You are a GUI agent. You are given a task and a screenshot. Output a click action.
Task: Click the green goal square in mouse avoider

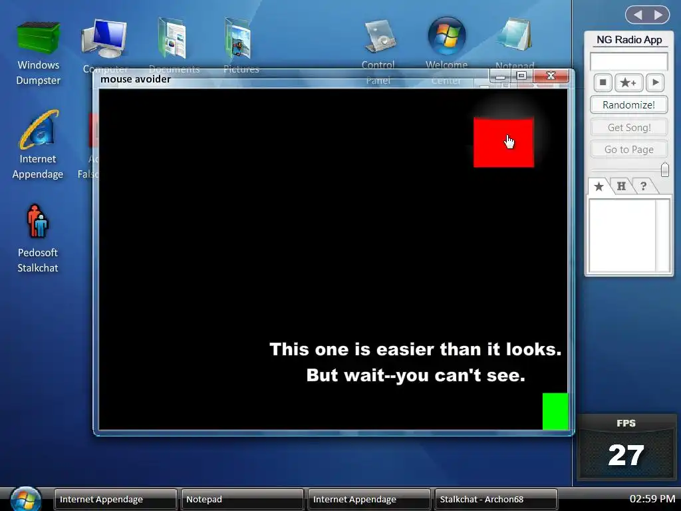tap(555, 411)
